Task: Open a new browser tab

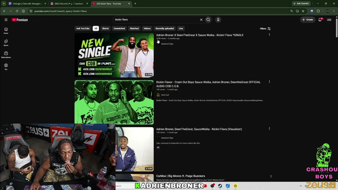Action: (x=135, y=3)
